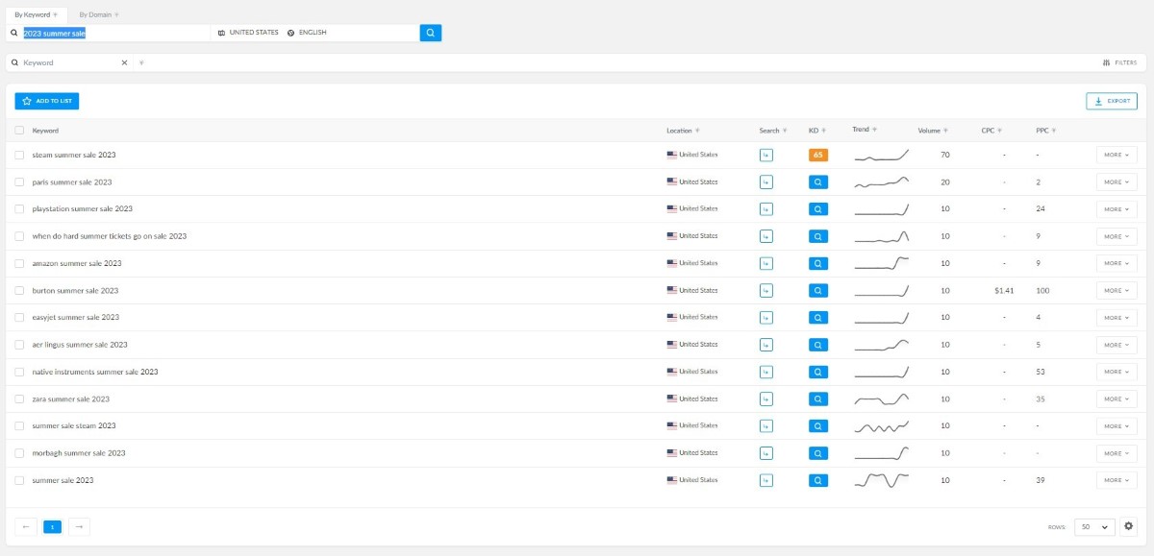Click the orange KD 65 badge
Image resolution: width=1154 pixels, height=556 pixels.
(x=818, y=155)
